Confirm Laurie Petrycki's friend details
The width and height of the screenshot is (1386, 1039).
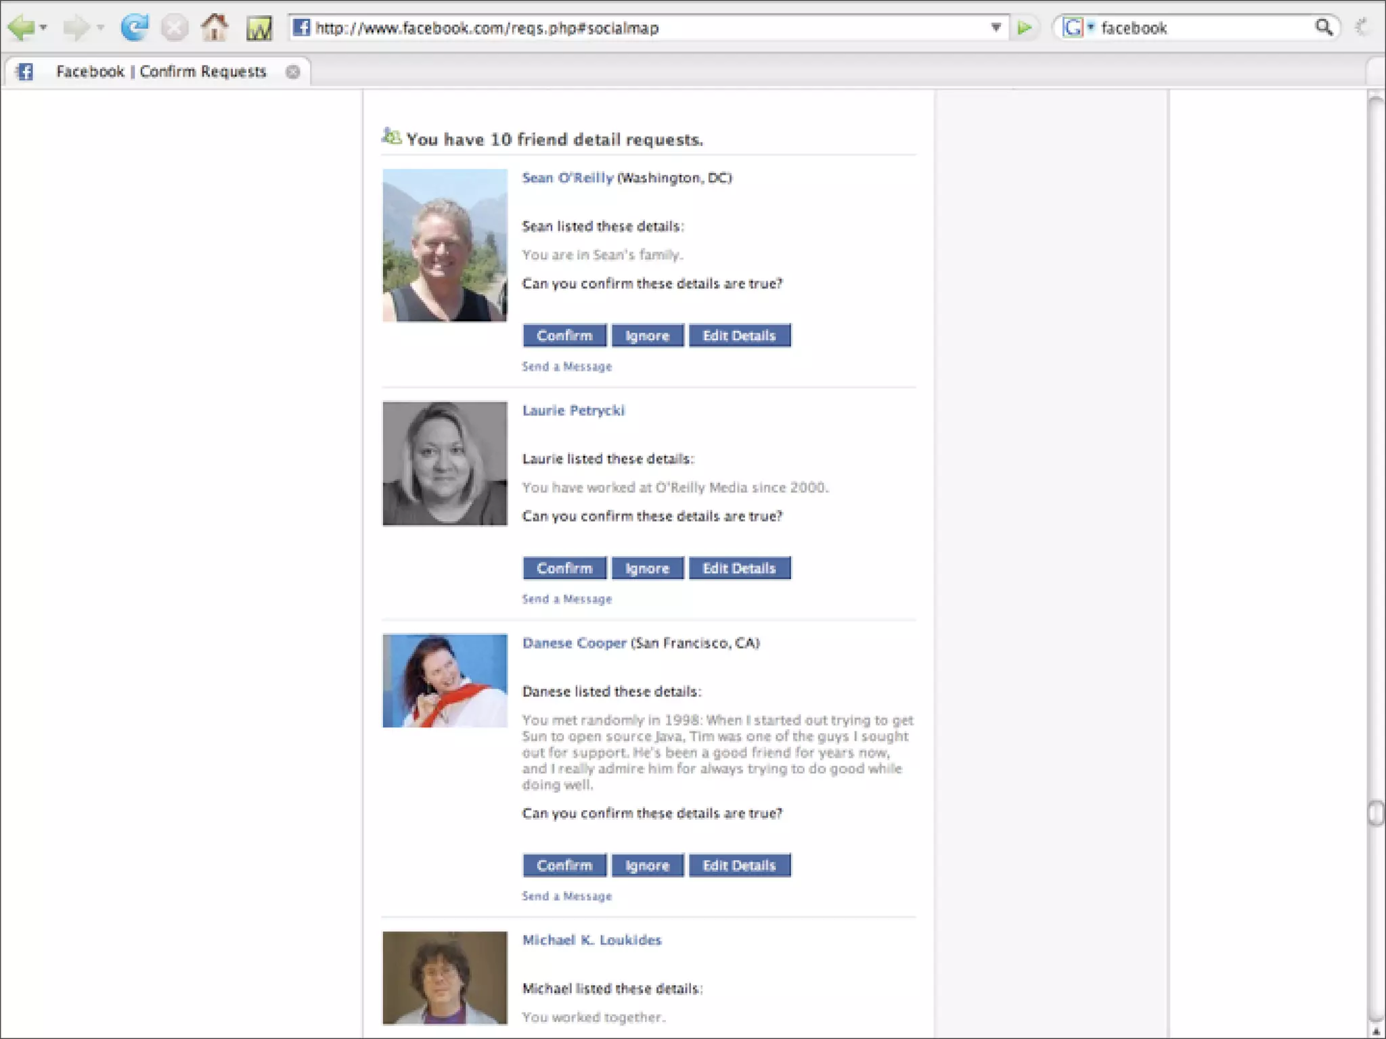coord(564,568)
